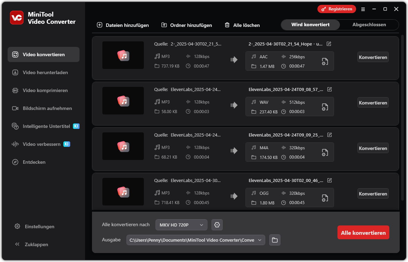Click the KI badge beside Video verbessern

(67, 144)
